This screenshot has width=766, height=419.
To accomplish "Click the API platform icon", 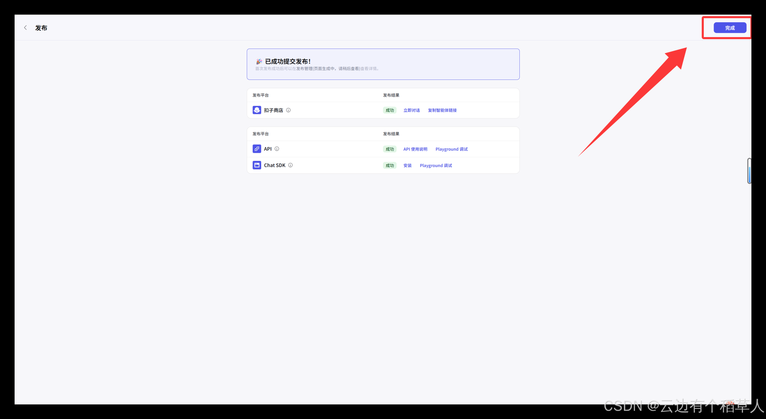I will pyautogui.click(x=257, y=149).
